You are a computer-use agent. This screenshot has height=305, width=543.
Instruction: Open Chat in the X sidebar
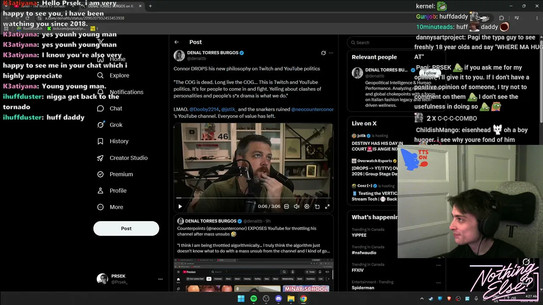pyautogui.click(x=110, y=108)
